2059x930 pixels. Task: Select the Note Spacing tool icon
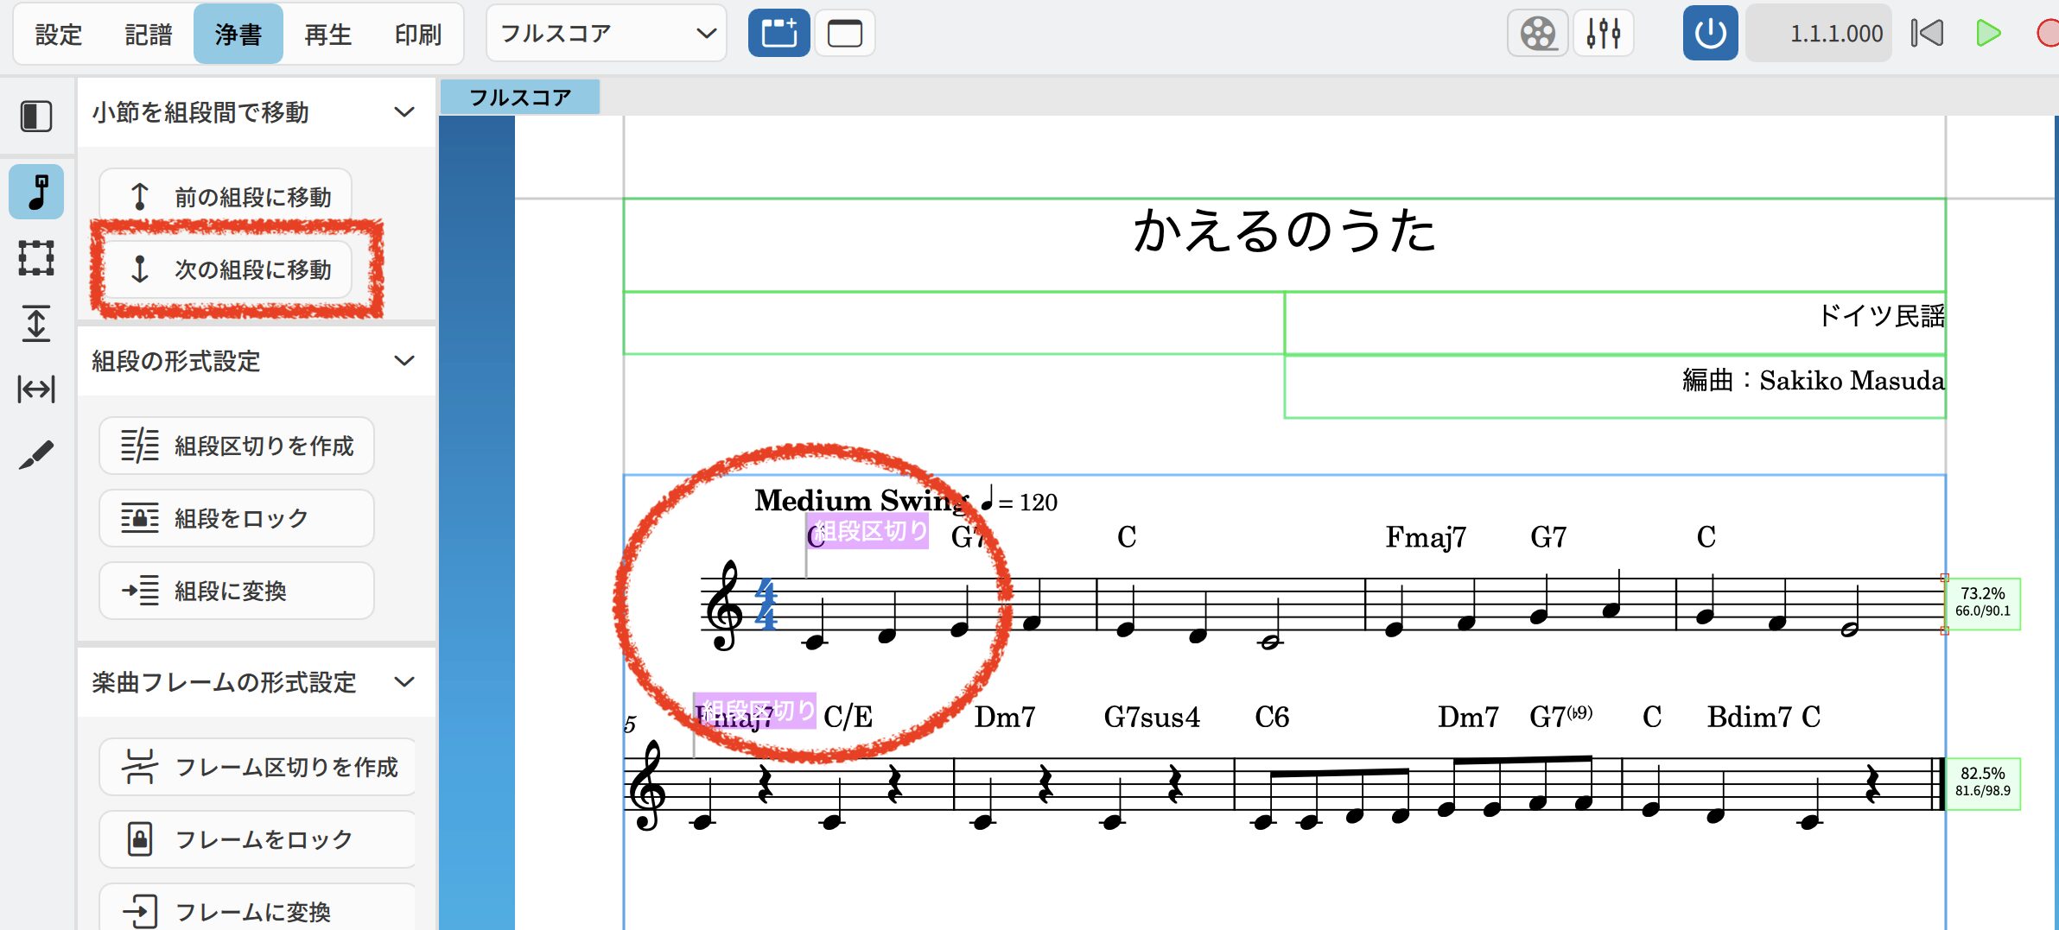click(36, 389)
